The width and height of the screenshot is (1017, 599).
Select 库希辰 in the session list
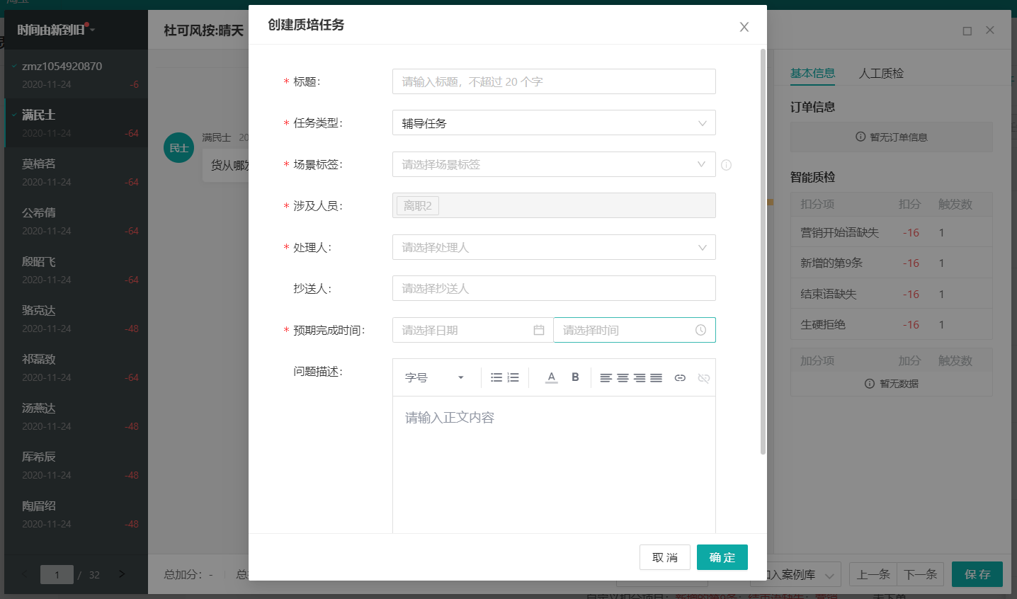[x=76, y=465]
